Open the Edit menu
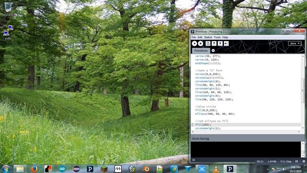 [200, 37]
